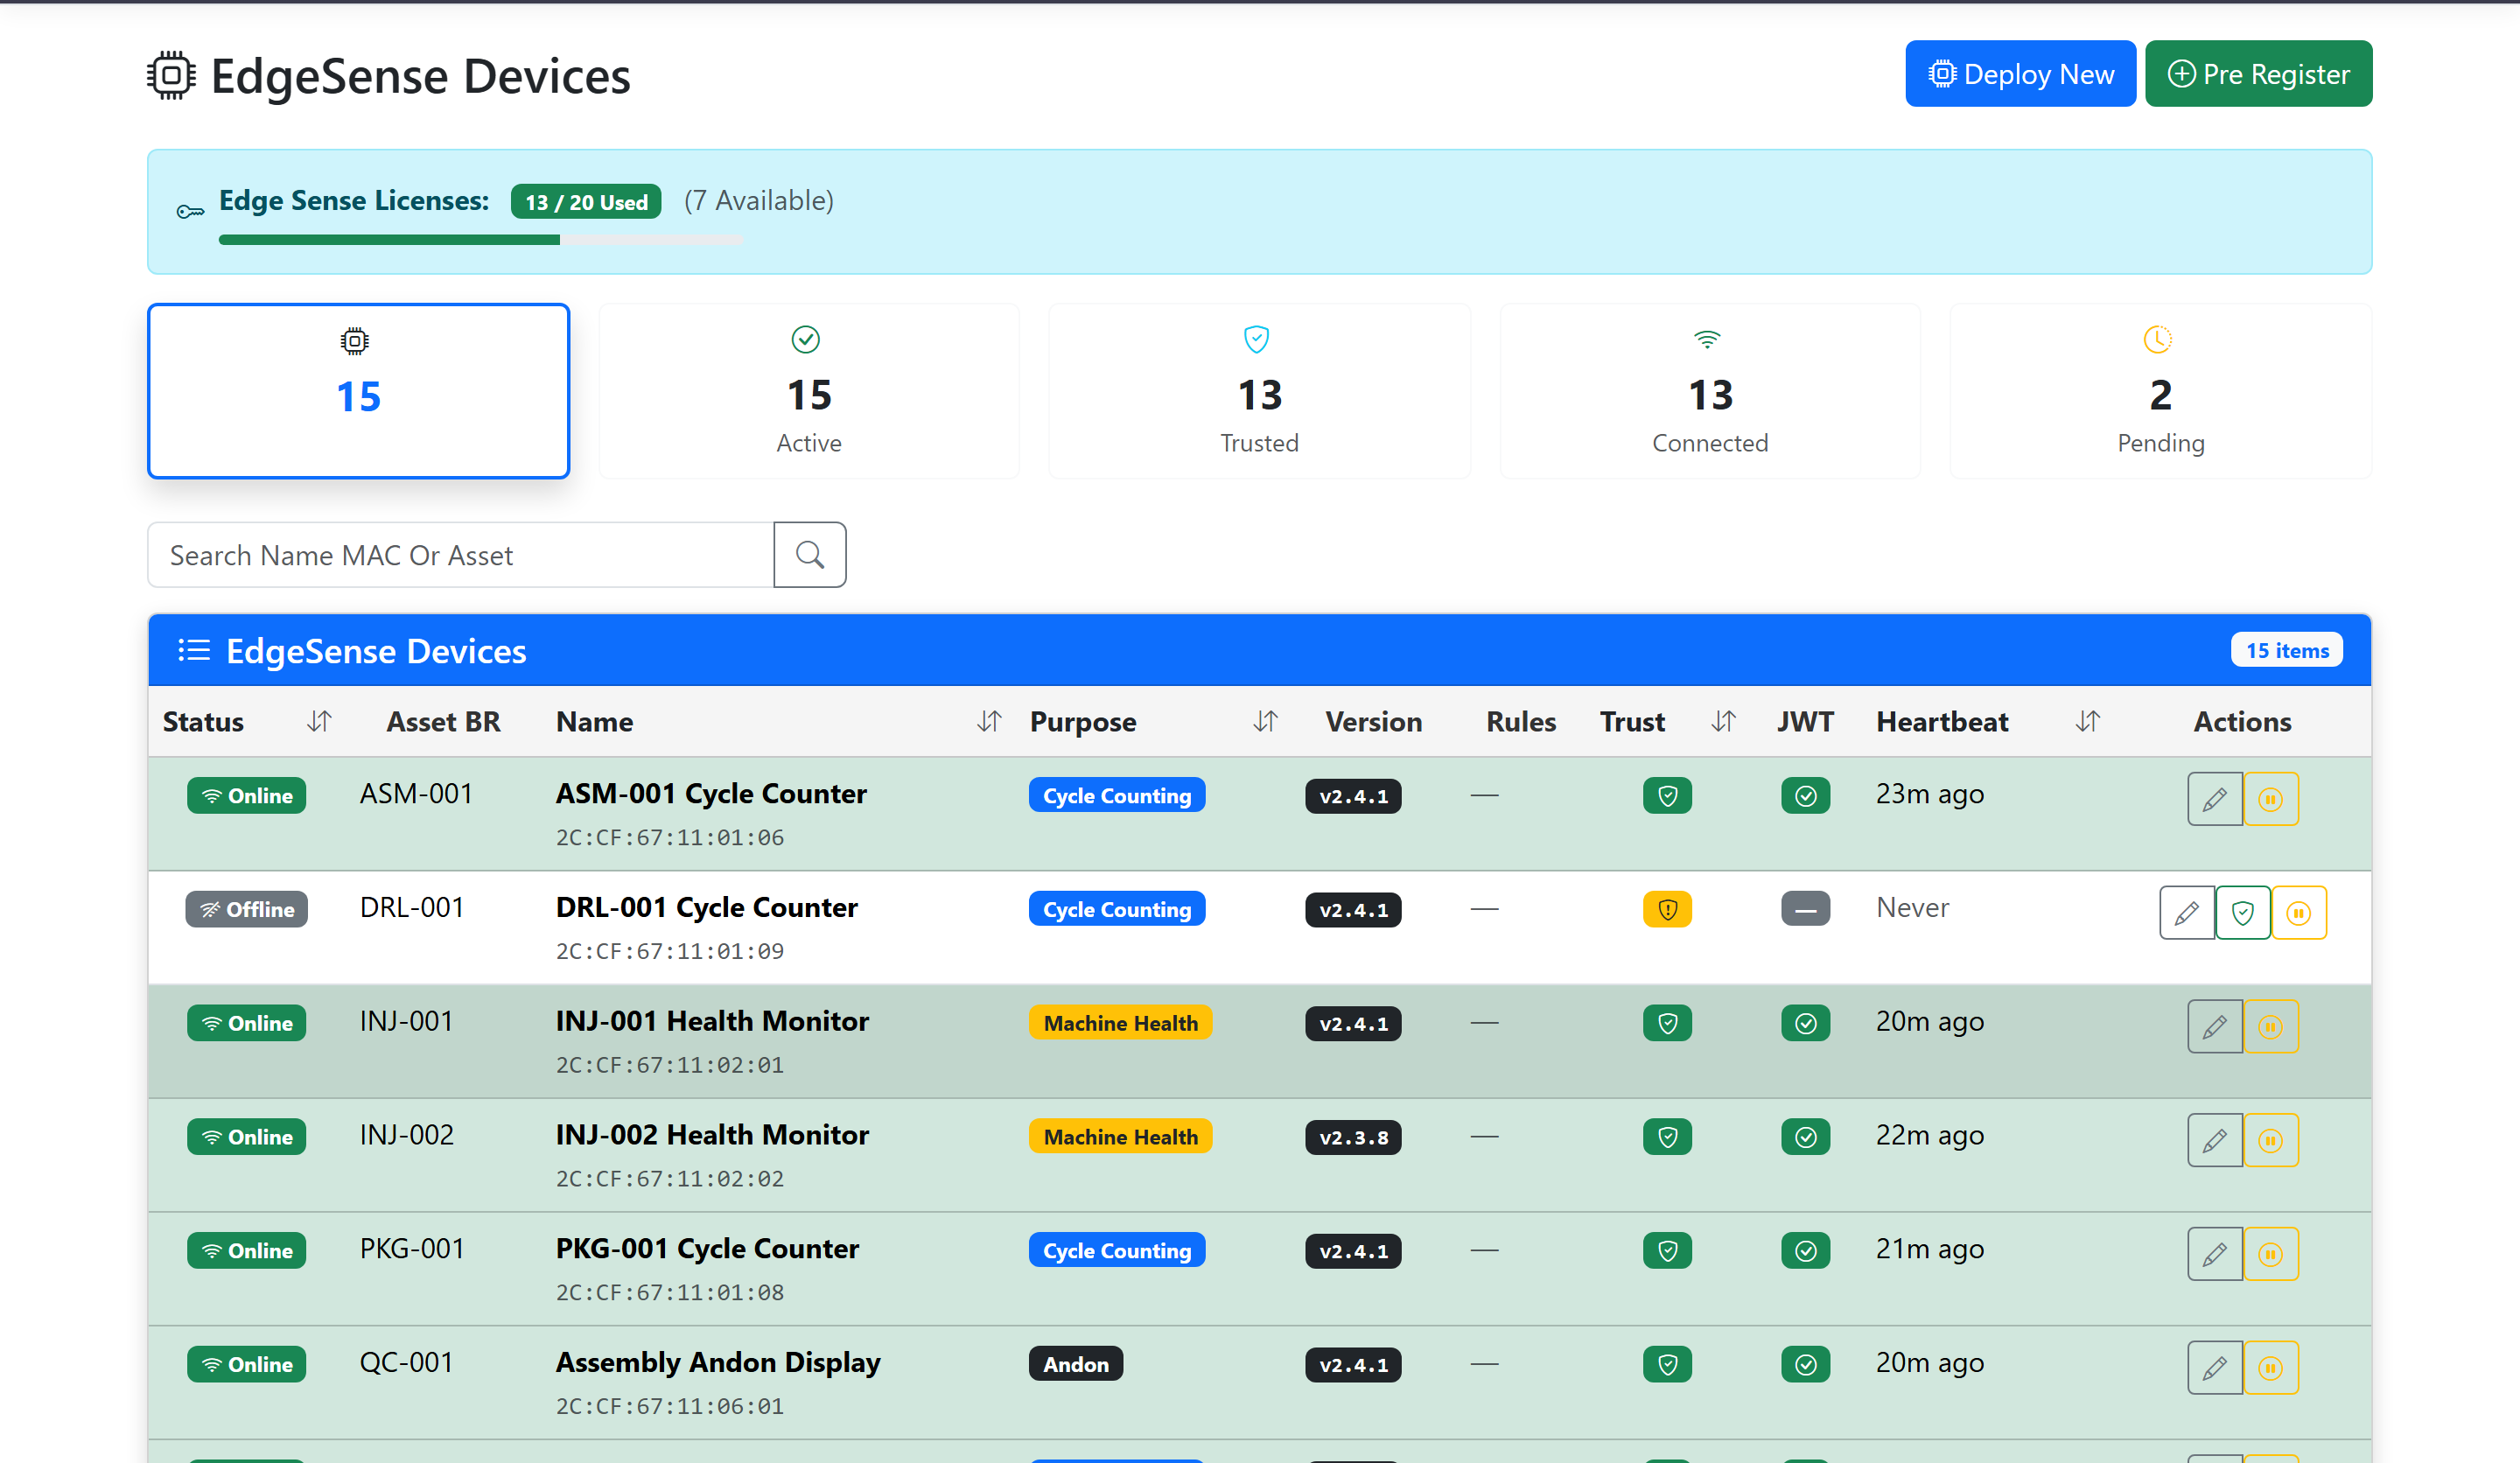Click the yellow trust warning badge for DRL-001
Viewport: 2520px width, 1463px height.
[x=1667, y=910]
